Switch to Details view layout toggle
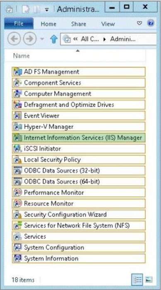The image size is (161, 290). point(137,279)
